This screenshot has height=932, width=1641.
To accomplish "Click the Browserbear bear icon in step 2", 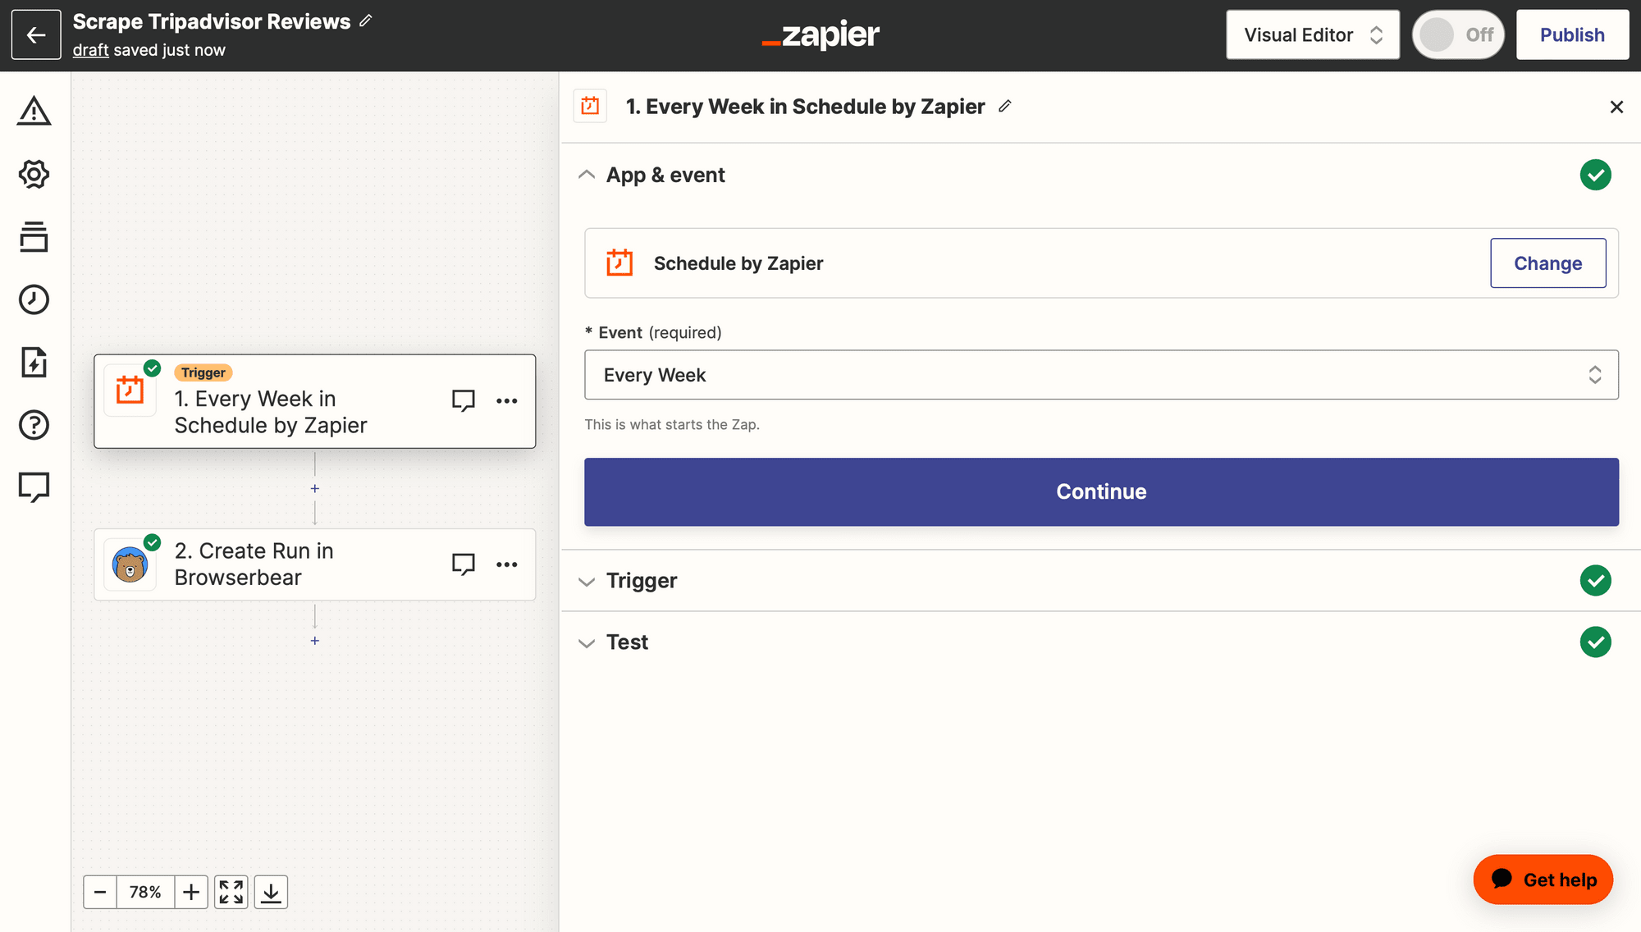I will 130,564.
